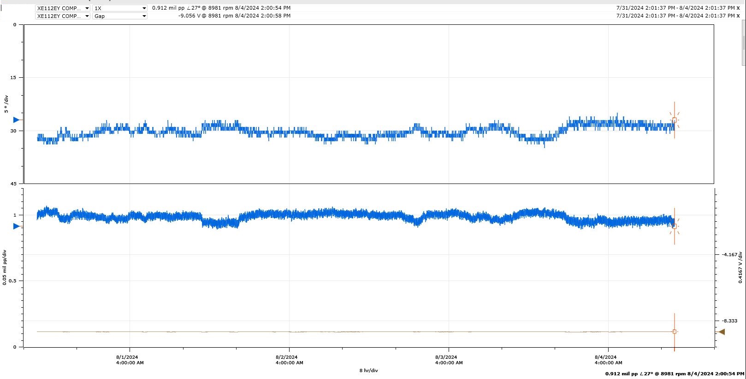Click the first-row date range text
746x379 pixels.
pyautogui.click(x=675, y=8)
